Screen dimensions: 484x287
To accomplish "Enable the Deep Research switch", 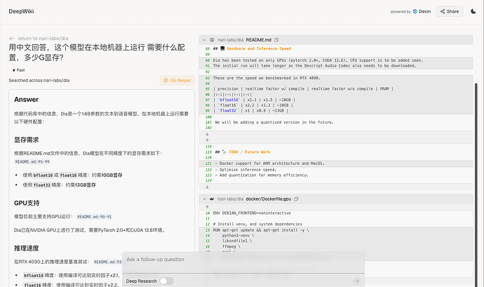I will 166,281.
